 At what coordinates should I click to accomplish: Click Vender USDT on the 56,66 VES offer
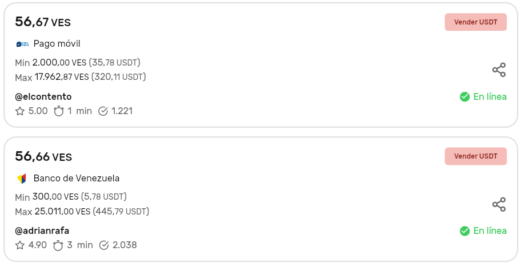[x=475, y=156]
